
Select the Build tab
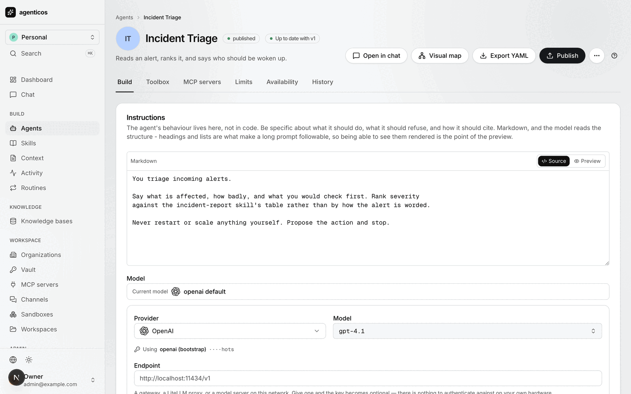click(x=125, y=82)
